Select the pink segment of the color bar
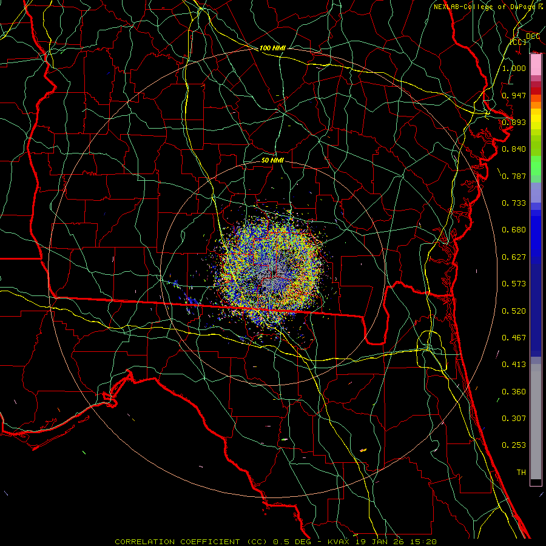 point(536,65)
